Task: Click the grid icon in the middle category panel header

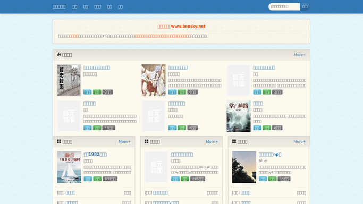Action: (147, 141)
